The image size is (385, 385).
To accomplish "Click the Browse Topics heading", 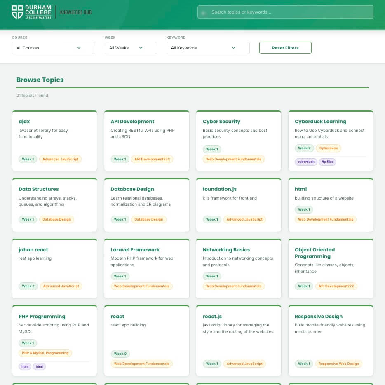I will pyautogui.click(x=40, y=80).
